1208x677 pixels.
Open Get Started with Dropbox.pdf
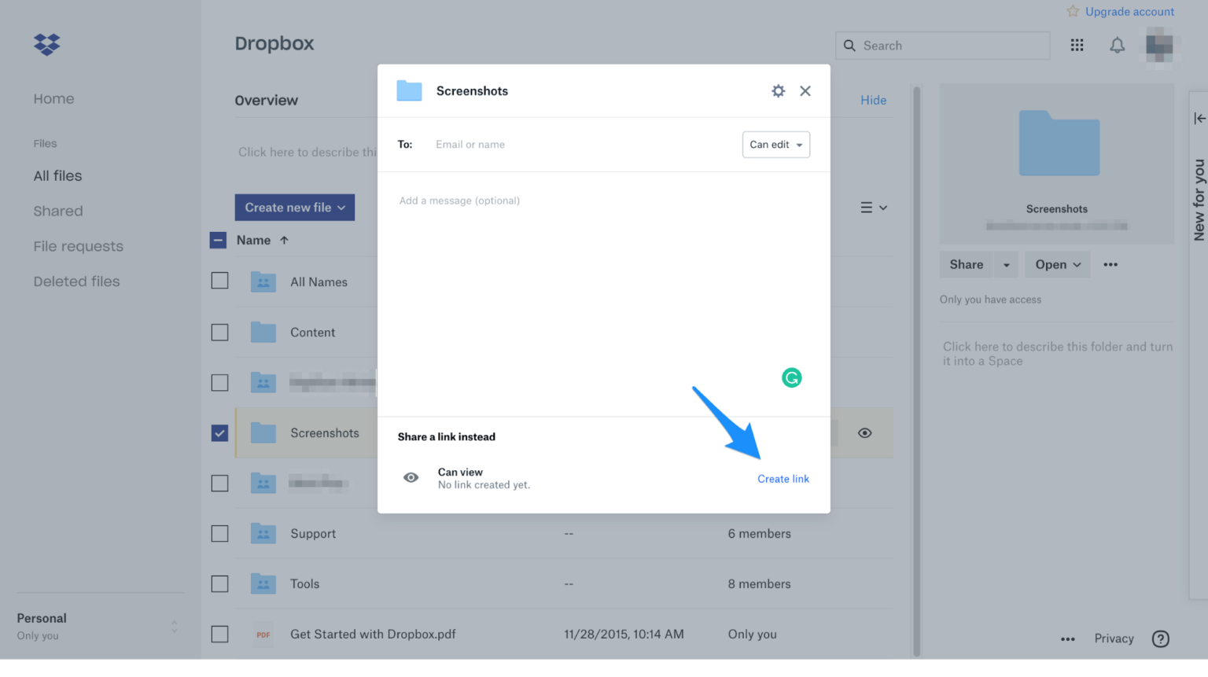pyautogui.click(x=373, y=634)
